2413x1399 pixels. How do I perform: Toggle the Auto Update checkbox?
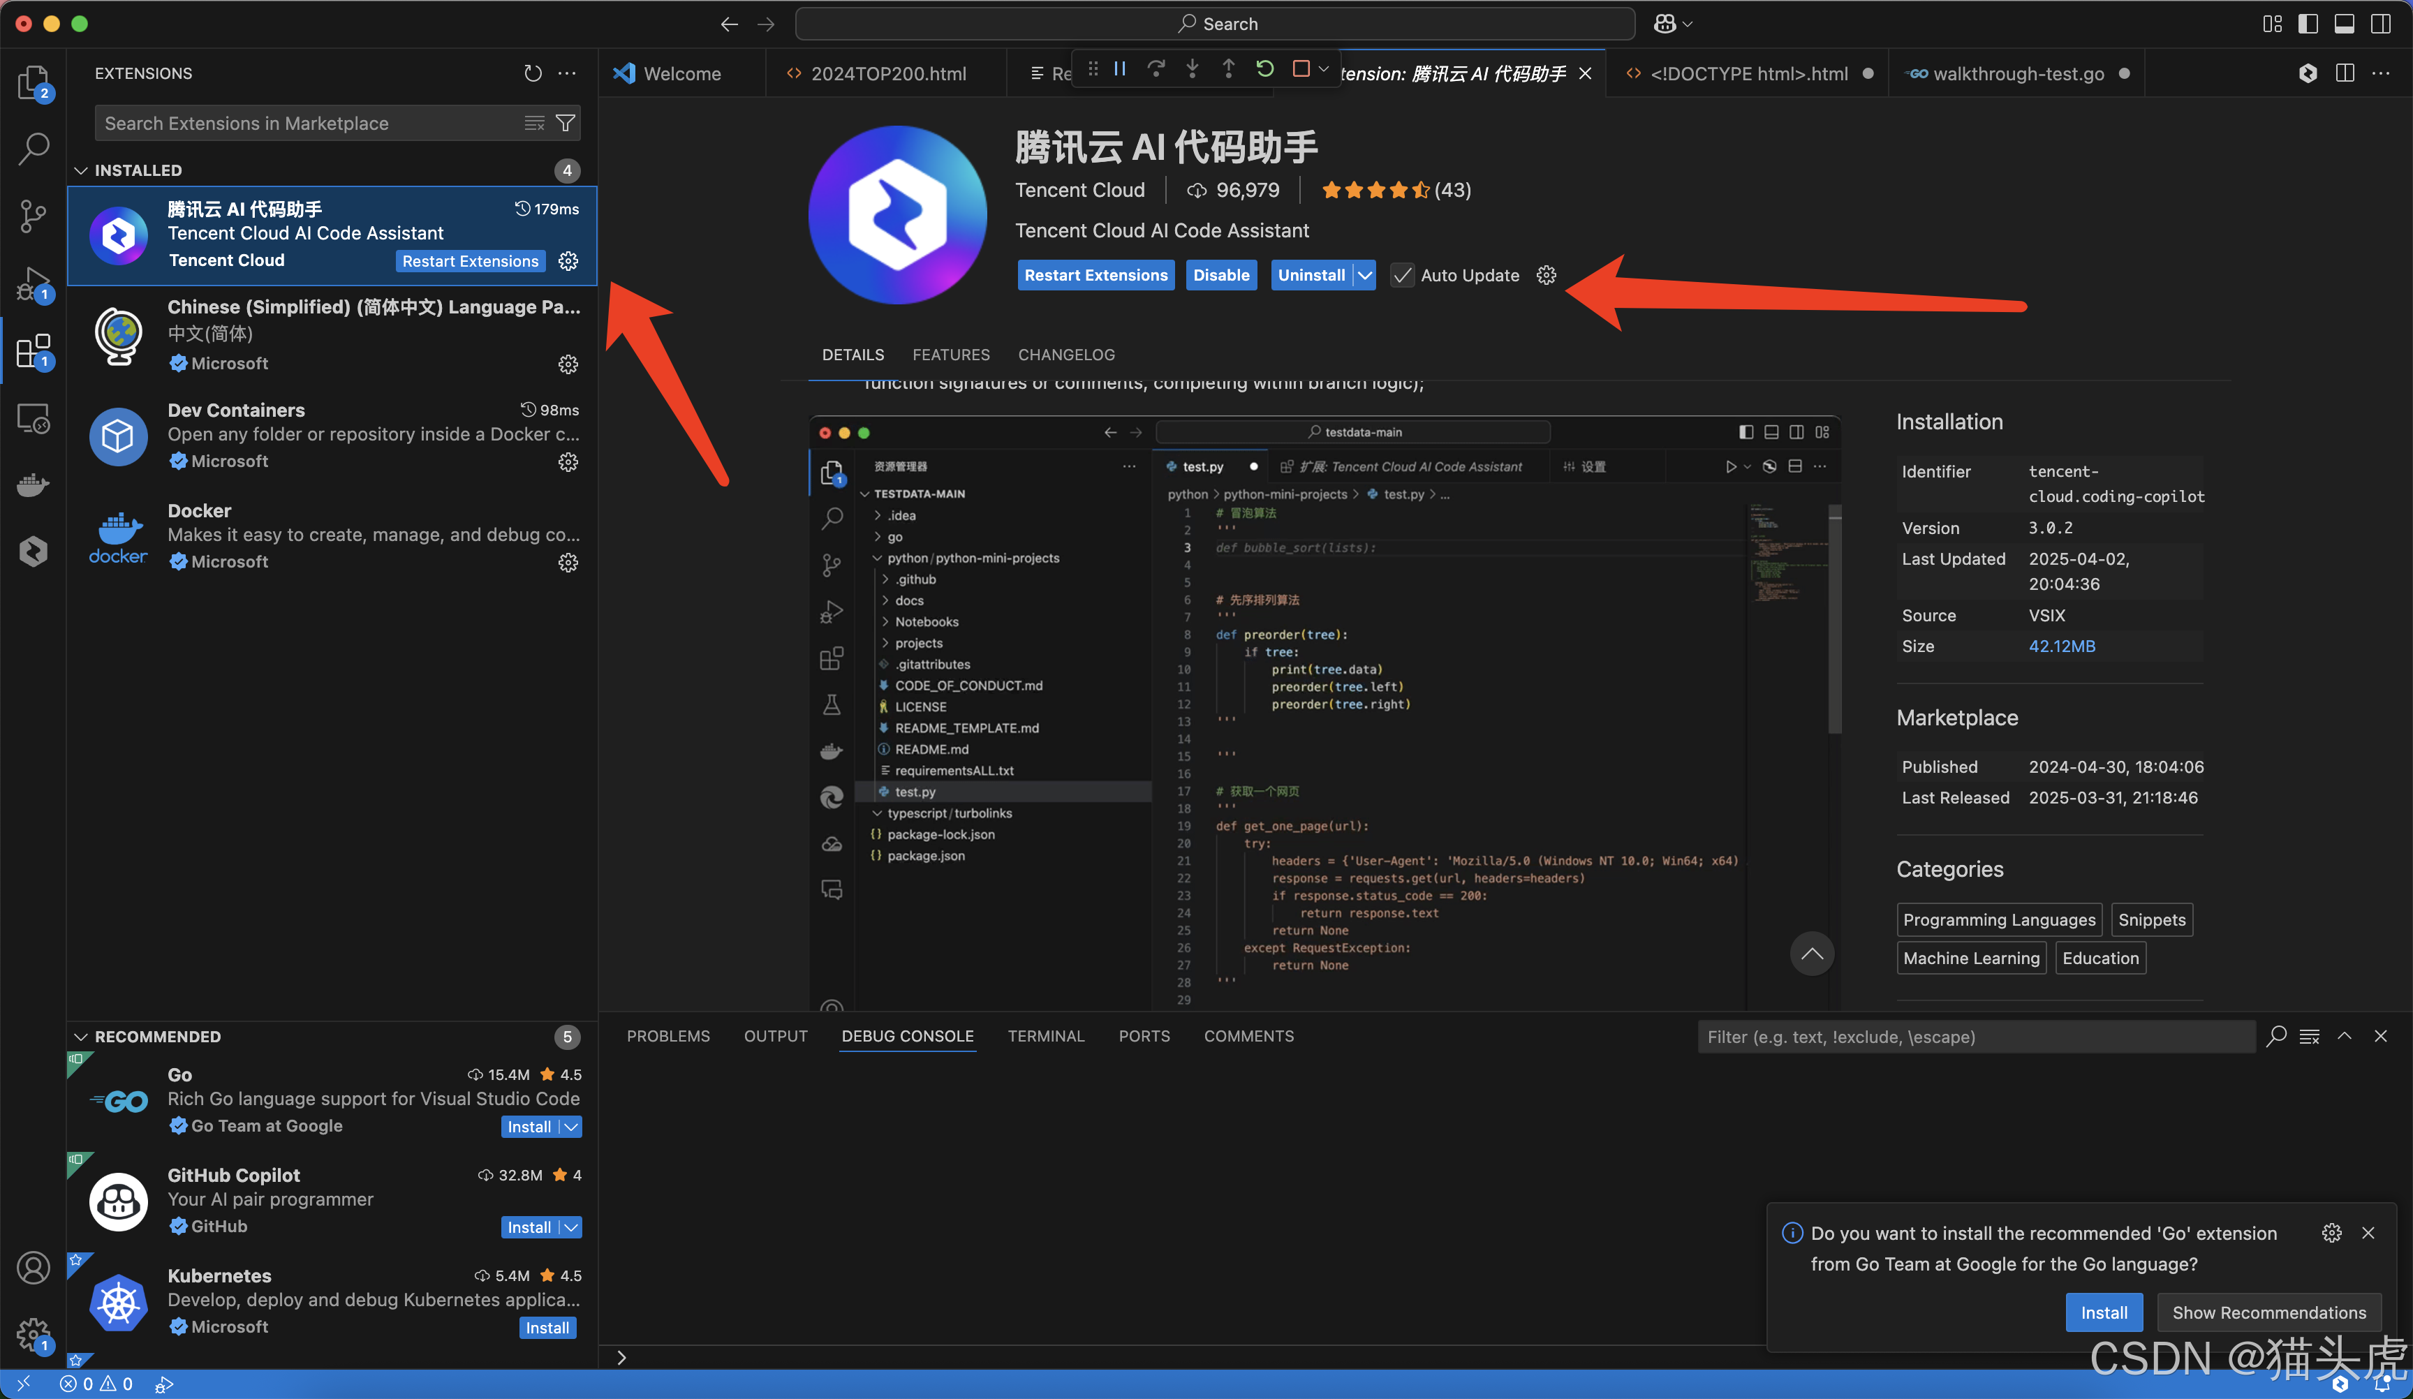pyautogui.click(x=1402, y=276)
